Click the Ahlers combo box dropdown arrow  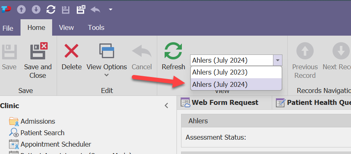pyautogui.click(x=278, y=60)
